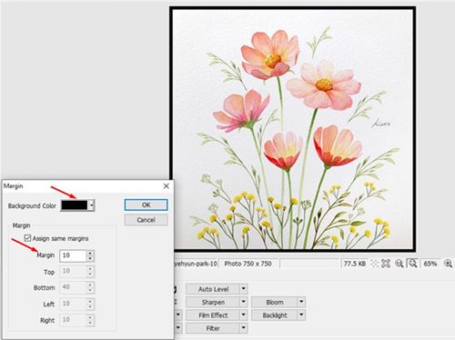Click the black Background Color swatch

(x=75, y=205)
